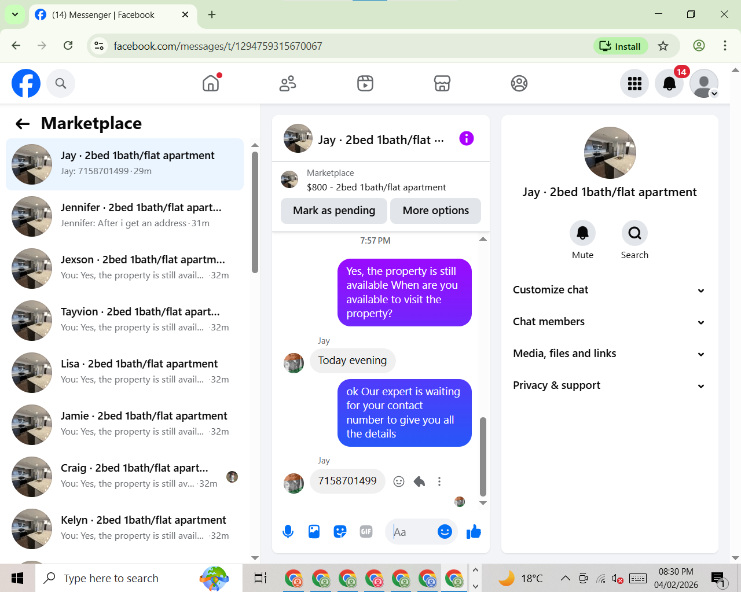Open the taskbar clock showing 08:30 PM
Viewport: 741px width, 592px height.
(x=676, y=578)
